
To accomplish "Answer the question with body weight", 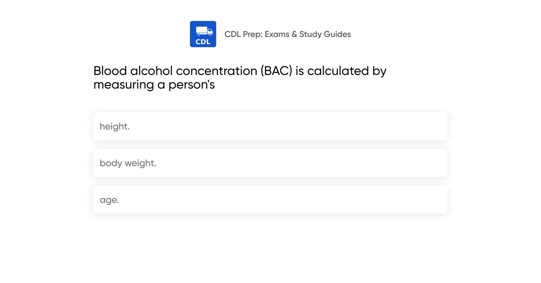I will (128, 163).
